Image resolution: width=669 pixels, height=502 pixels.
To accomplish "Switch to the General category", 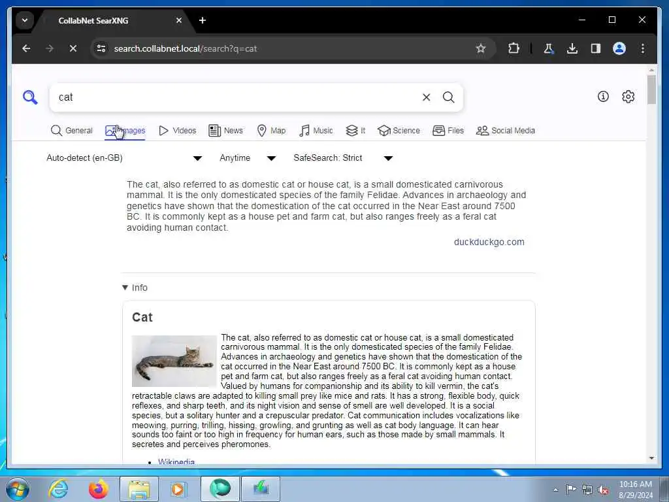I will 72,131.
